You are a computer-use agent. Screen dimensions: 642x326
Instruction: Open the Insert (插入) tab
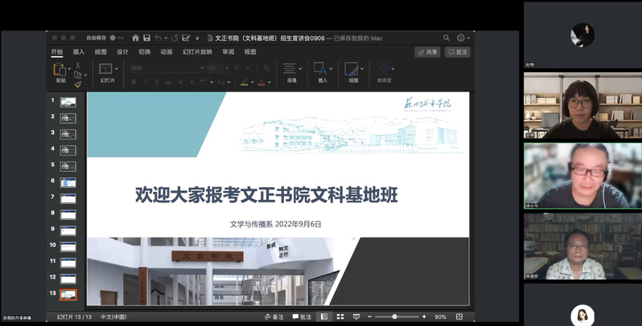point(79,51)
